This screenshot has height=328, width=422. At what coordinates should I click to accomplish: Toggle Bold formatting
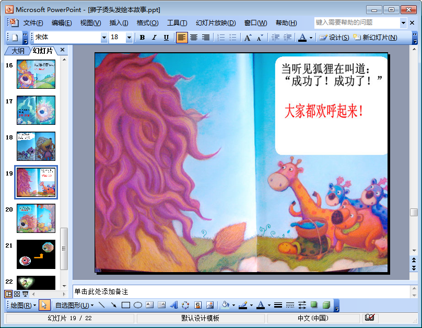(x=143, y=38)
